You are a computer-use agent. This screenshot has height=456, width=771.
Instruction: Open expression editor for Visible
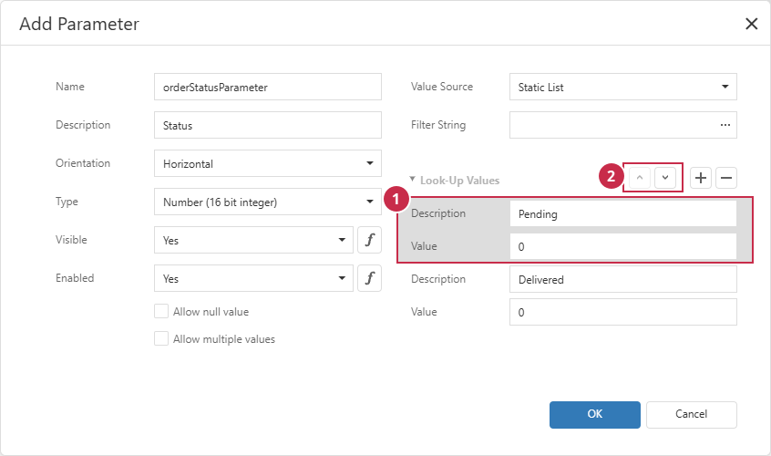coord(369,240)
